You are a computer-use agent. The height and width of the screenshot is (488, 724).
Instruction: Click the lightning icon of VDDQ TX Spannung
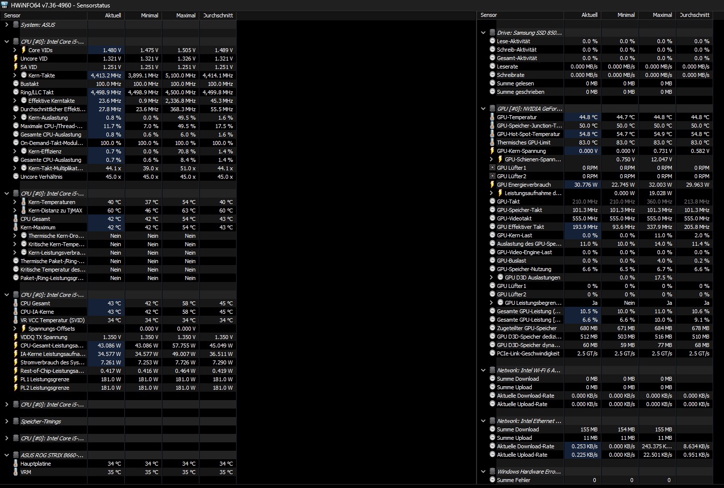15,337
